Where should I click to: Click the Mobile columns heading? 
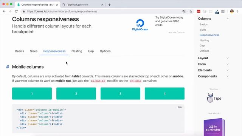(x=28, y=67)
